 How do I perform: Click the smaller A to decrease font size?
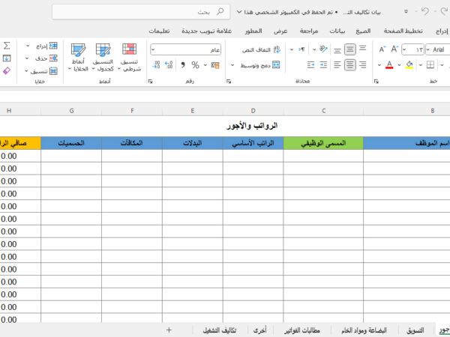click(382, 49)
